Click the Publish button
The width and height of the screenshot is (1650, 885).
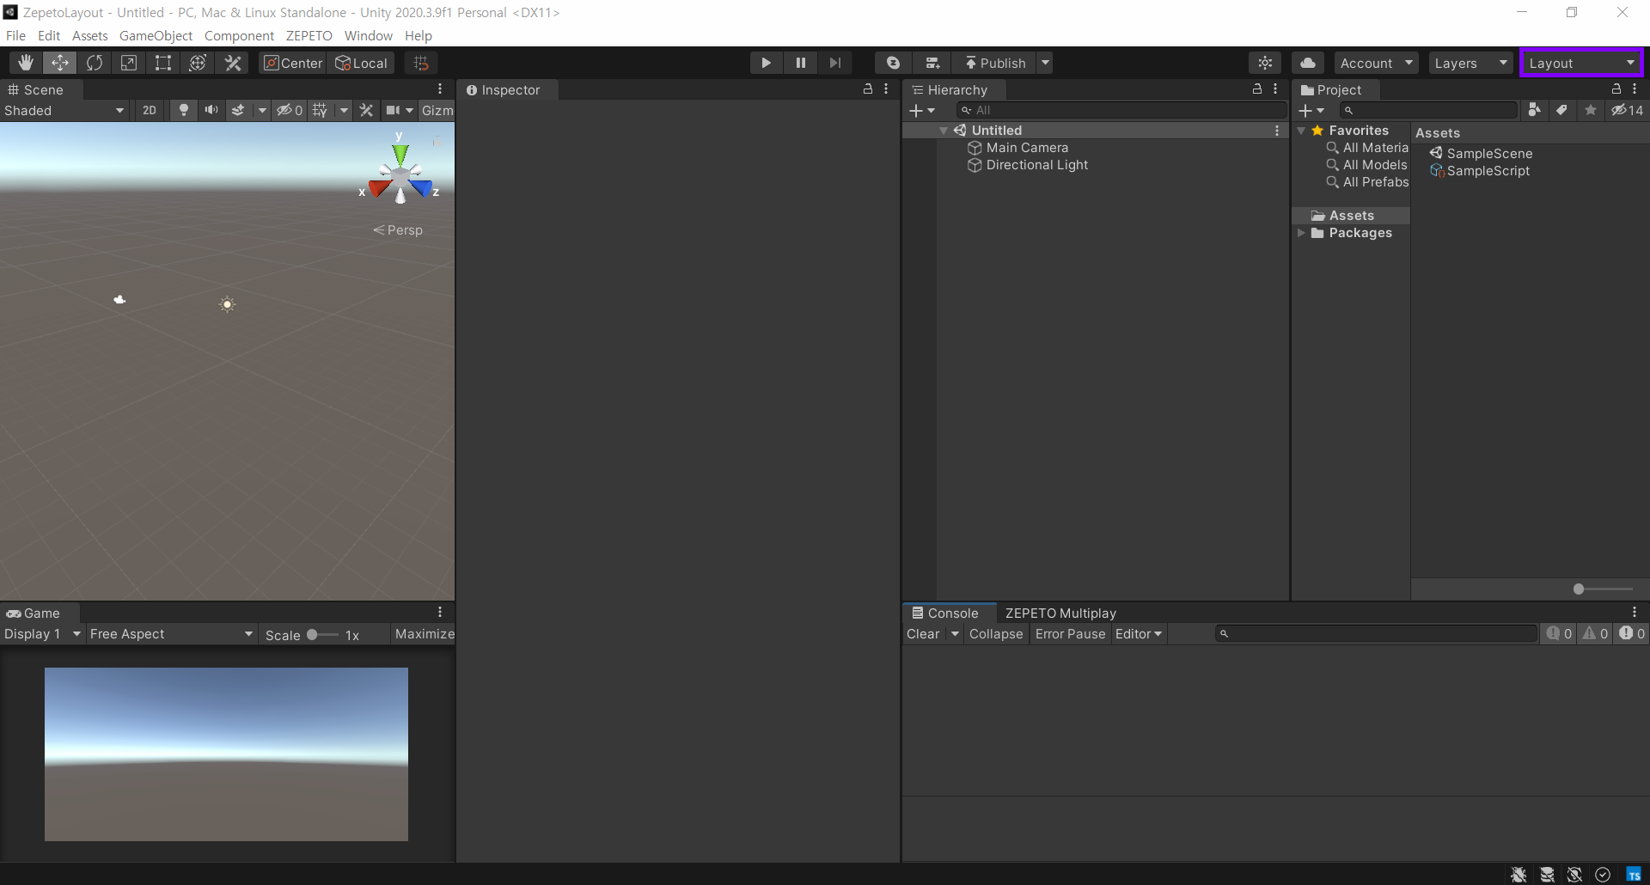(995, 63)
